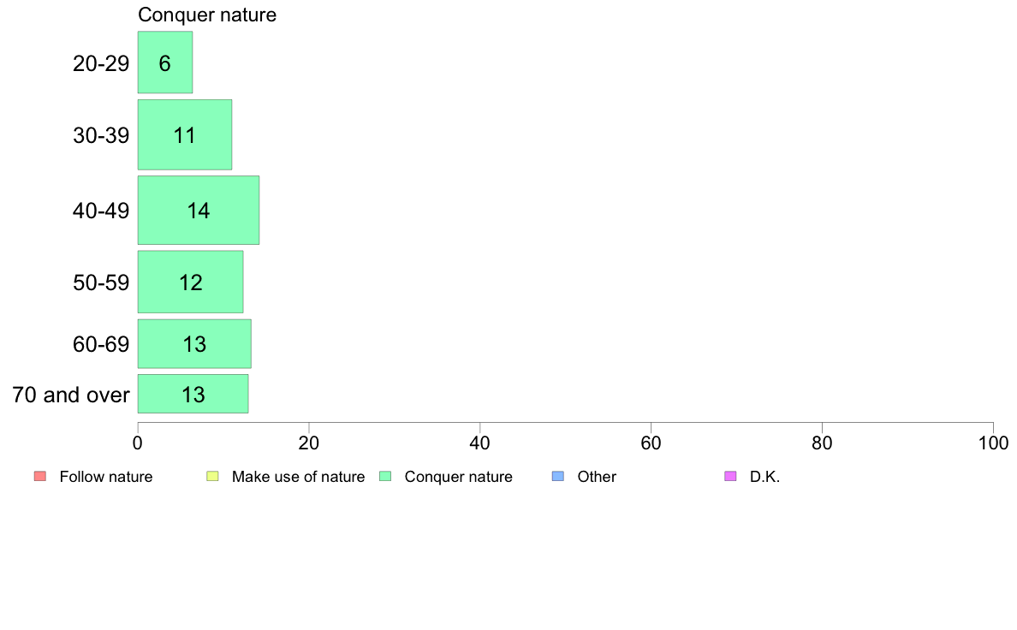Click the 70 and over axis label
Screen dimensions: 1017x630
tap(71, 395)
